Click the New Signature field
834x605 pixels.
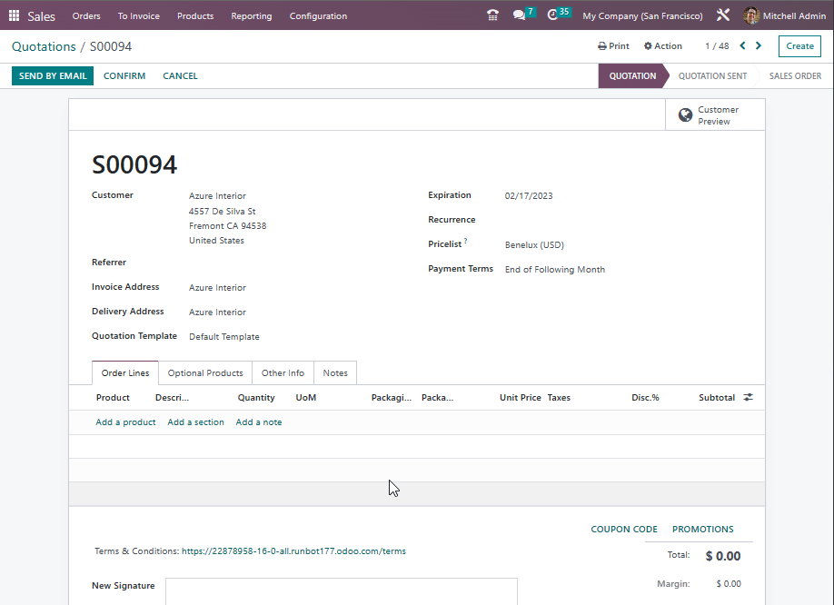(342, 591)
